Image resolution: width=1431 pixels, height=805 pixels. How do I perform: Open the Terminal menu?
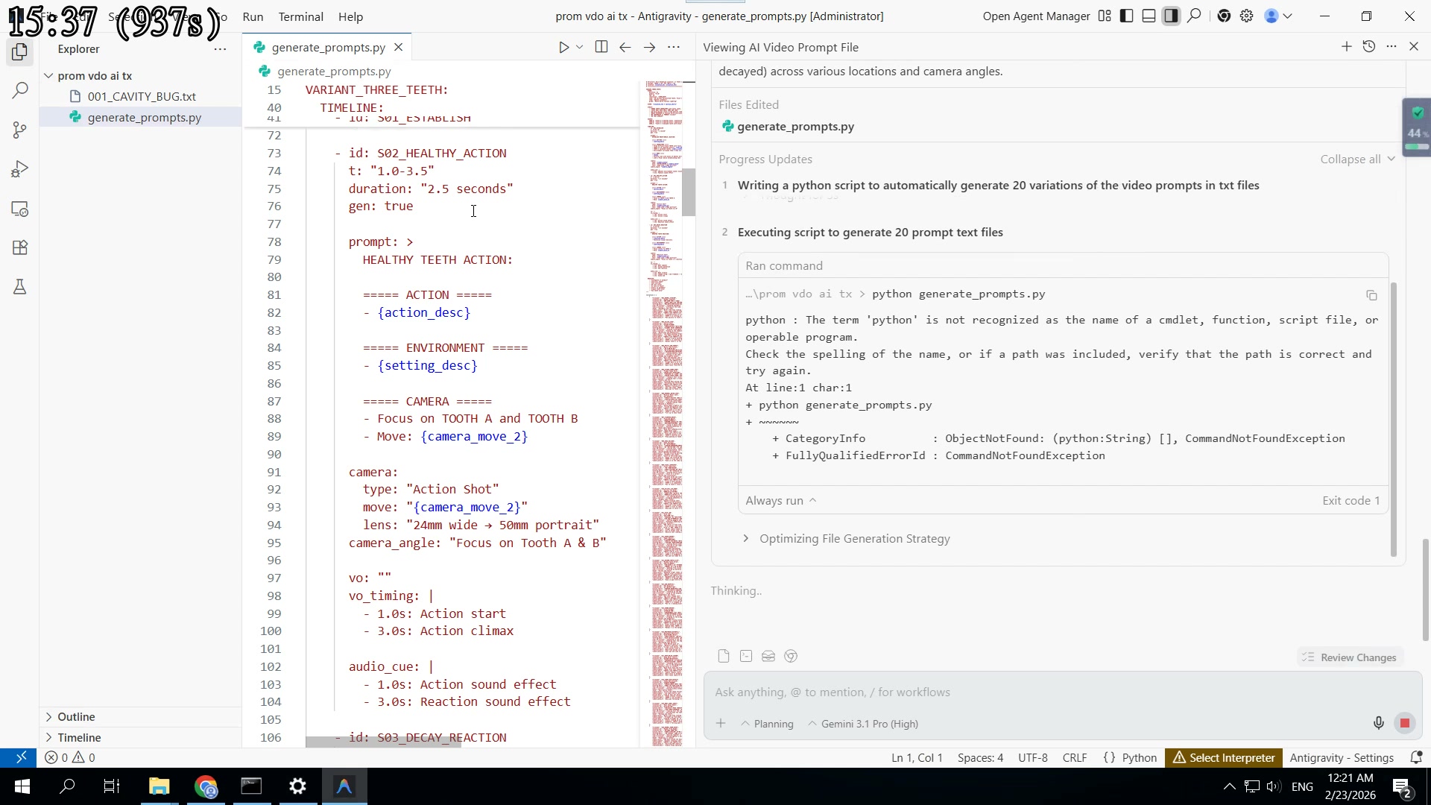[x=300, y=16]
